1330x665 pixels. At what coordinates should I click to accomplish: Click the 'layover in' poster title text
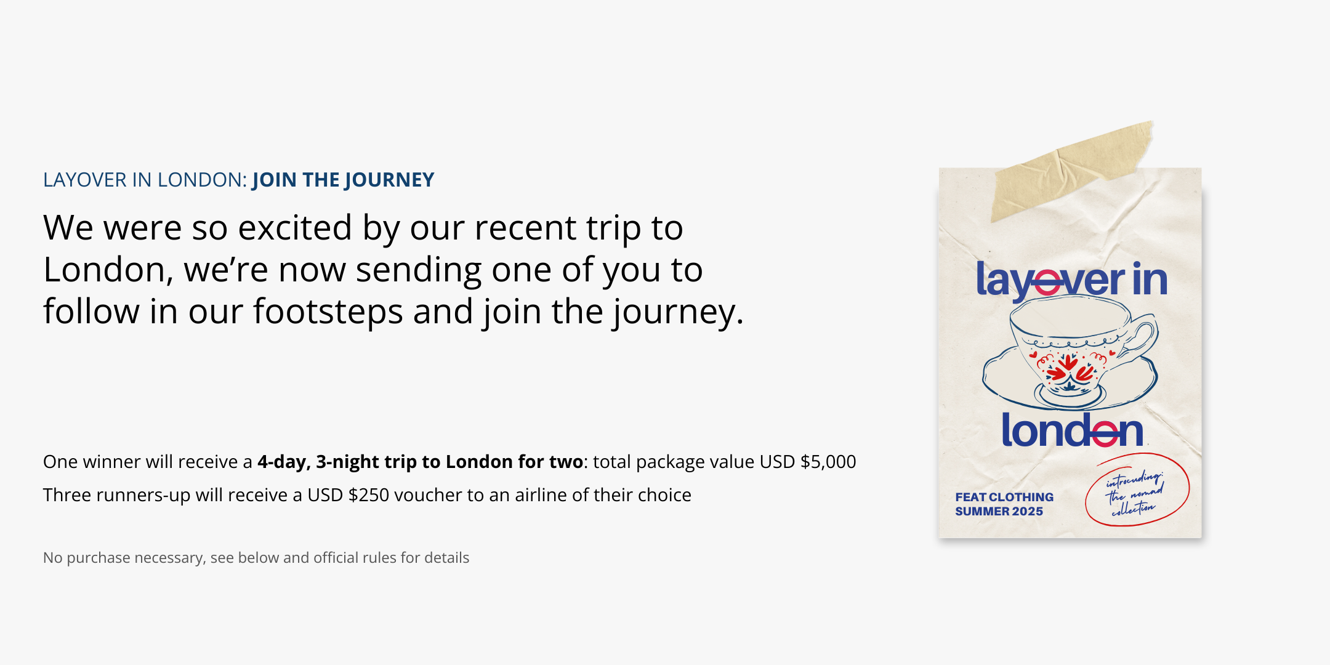click(x=1071, y=280)
